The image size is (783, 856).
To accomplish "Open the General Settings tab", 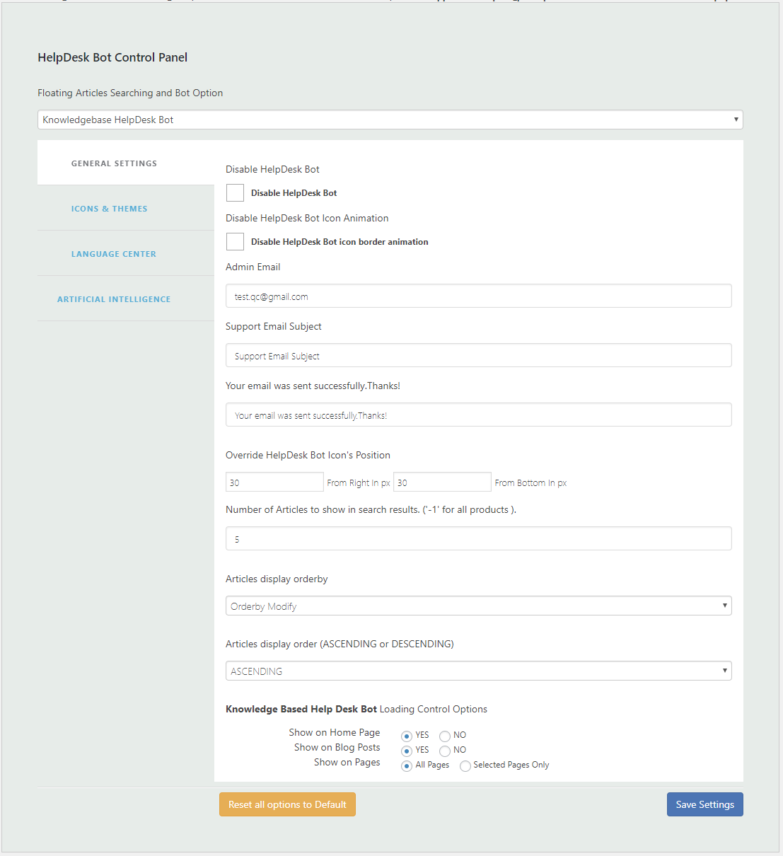I will tap(126, 163).
